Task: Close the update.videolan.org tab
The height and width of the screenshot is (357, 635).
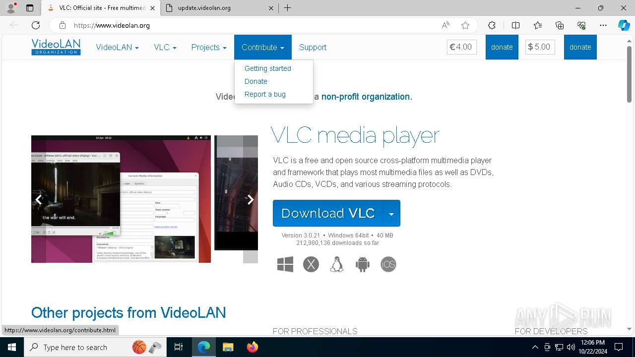Action: pos(271,8)
